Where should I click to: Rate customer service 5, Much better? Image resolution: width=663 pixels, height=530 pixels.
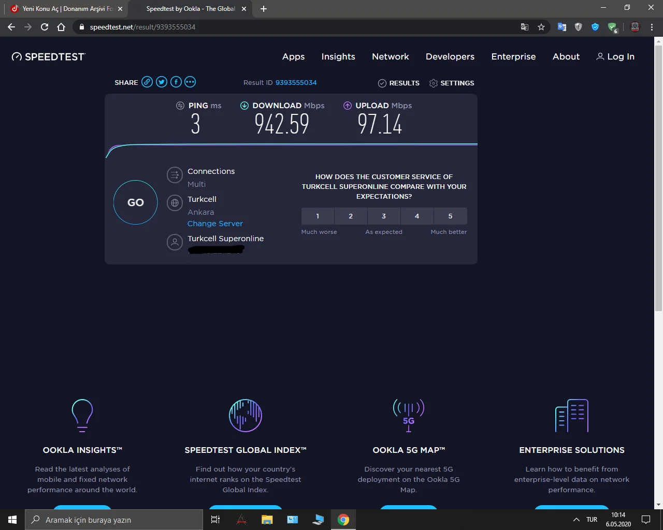pyautogui.click(x=450, y=216)
